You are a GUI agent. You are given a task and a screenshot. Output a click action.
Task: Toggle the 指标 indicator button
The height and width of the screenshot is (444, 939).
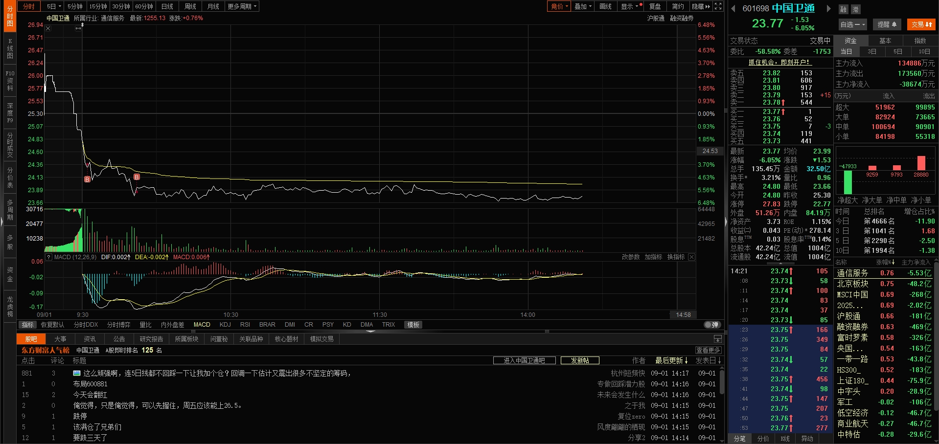tap(28, 325)
